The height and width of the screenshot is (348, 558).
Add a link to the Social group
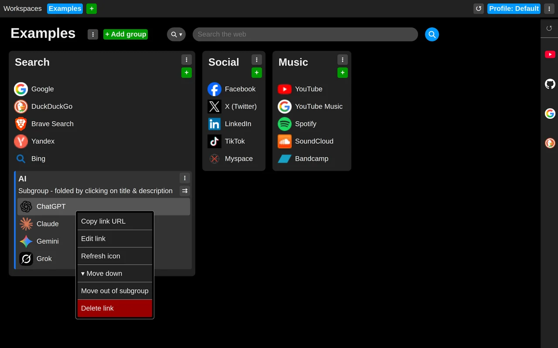[x=257, y=73]
